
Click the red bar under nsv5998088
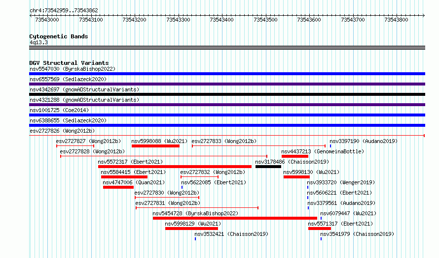155,146
